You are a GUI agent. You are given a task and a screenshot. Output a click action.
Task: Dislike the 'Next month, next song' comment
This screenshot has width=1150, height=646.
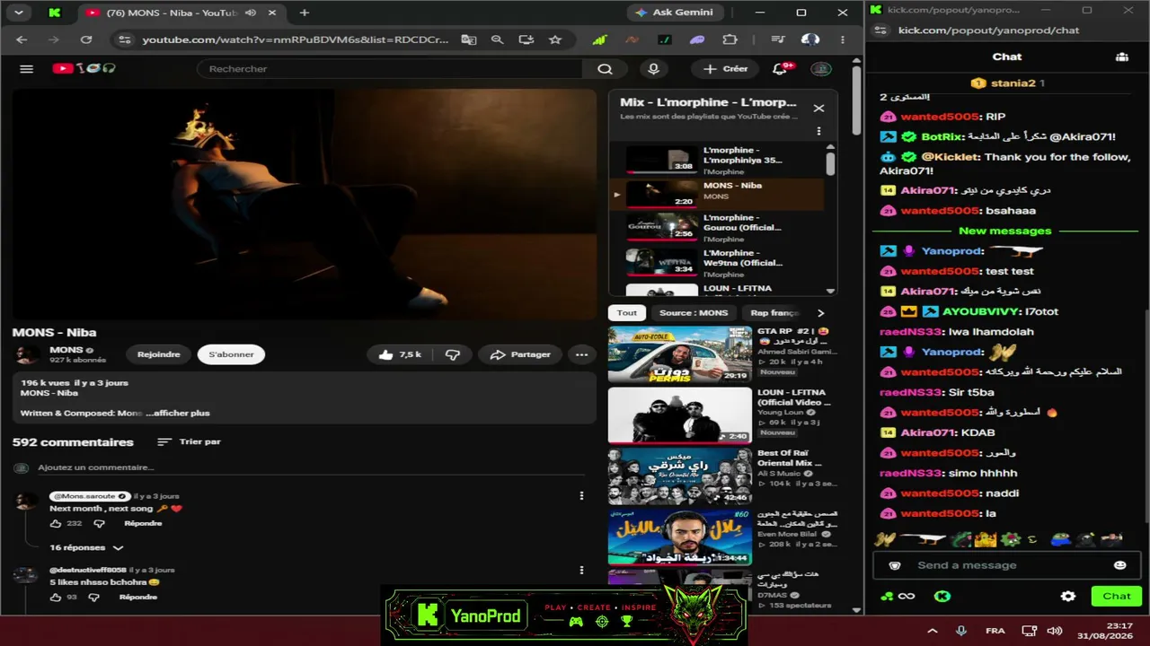pos(100,523)
